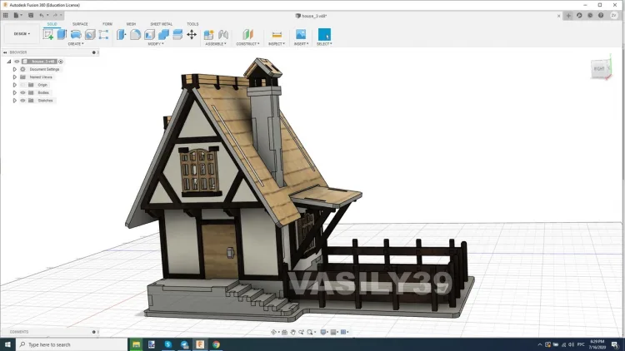Viewport: 625px width, 351px height.
Task: Expand the Bodies folder
Action: pos(15,92)
